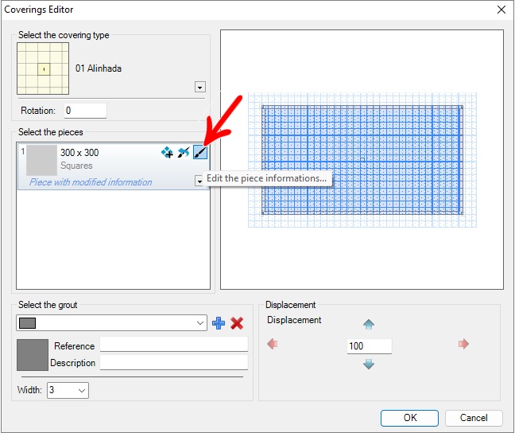515x433 pixels.
Task: Click the 'Piece with modified information' text
Action: (x=91, y=182)
